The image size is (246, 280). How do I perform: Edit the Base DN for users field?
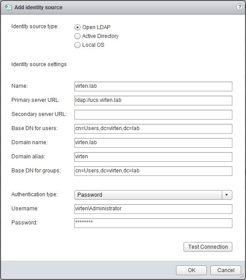[153, 129]
